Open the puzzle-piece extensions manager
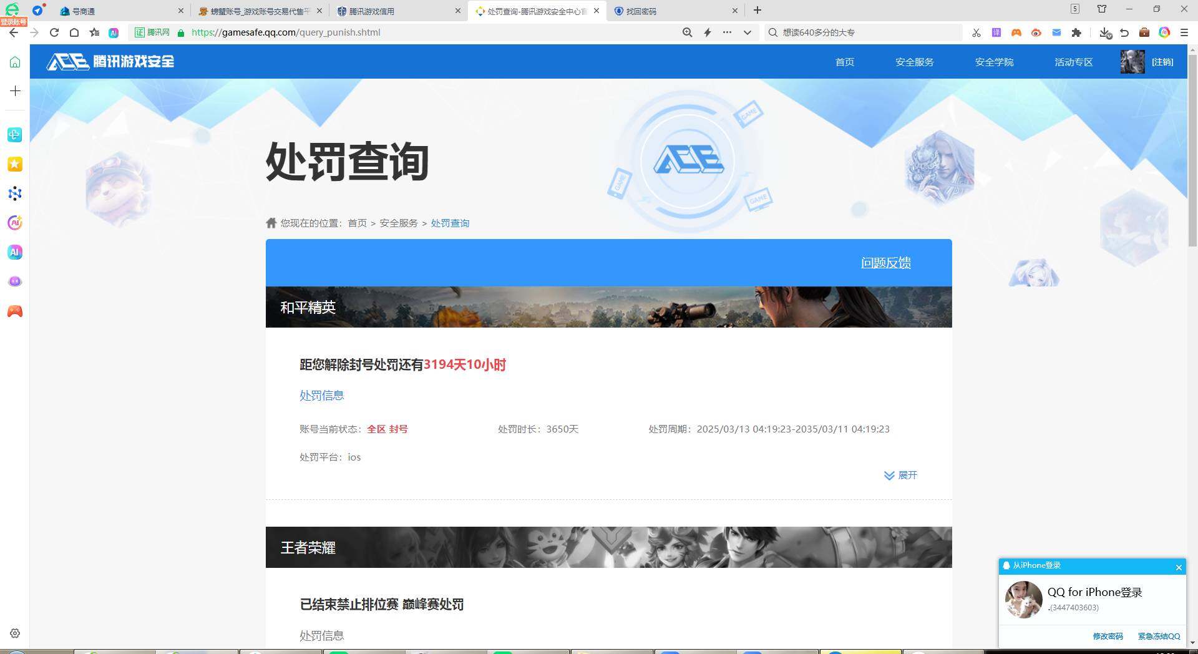1198x654 pixels. (1076, 32)
